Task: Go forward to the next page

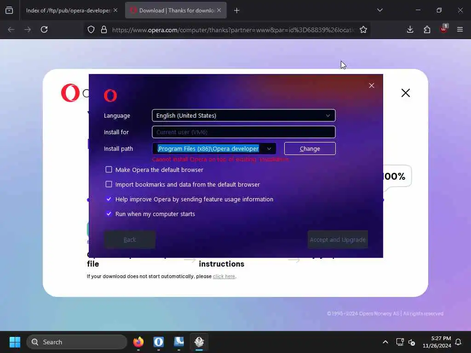Action: point(27,29)
